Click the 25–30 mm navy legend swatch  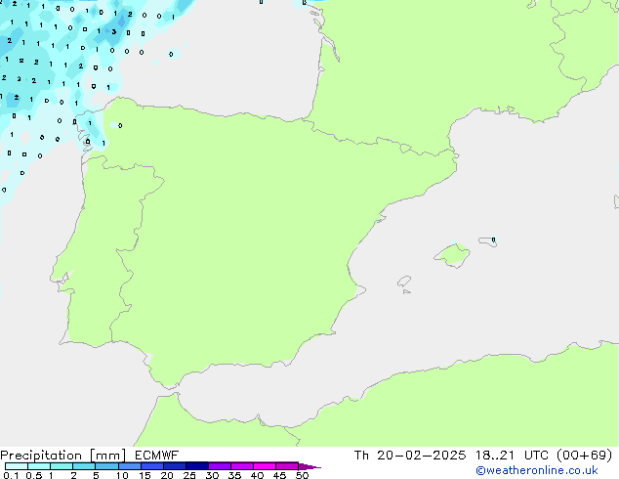pyautogui.click(x=197, y=466)
